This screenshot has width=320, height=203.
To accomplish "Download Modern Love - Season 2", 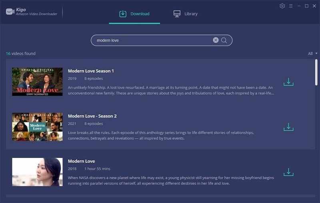I will [288, 127].
